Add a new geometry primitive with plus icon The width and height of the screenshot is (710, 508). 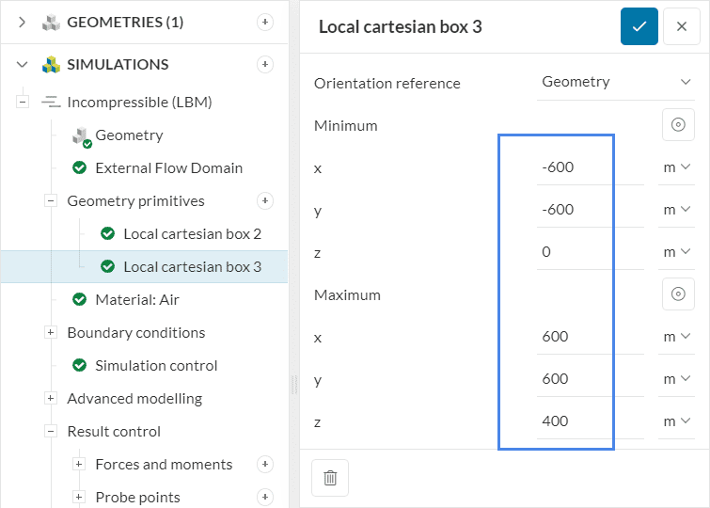pos(265,200)
